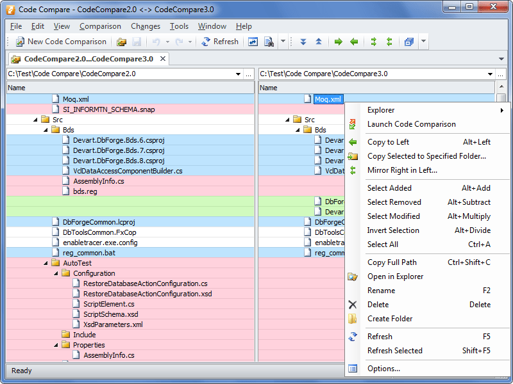
Task: Choose Copy to Left in context menu
Action: coord(428,142)
